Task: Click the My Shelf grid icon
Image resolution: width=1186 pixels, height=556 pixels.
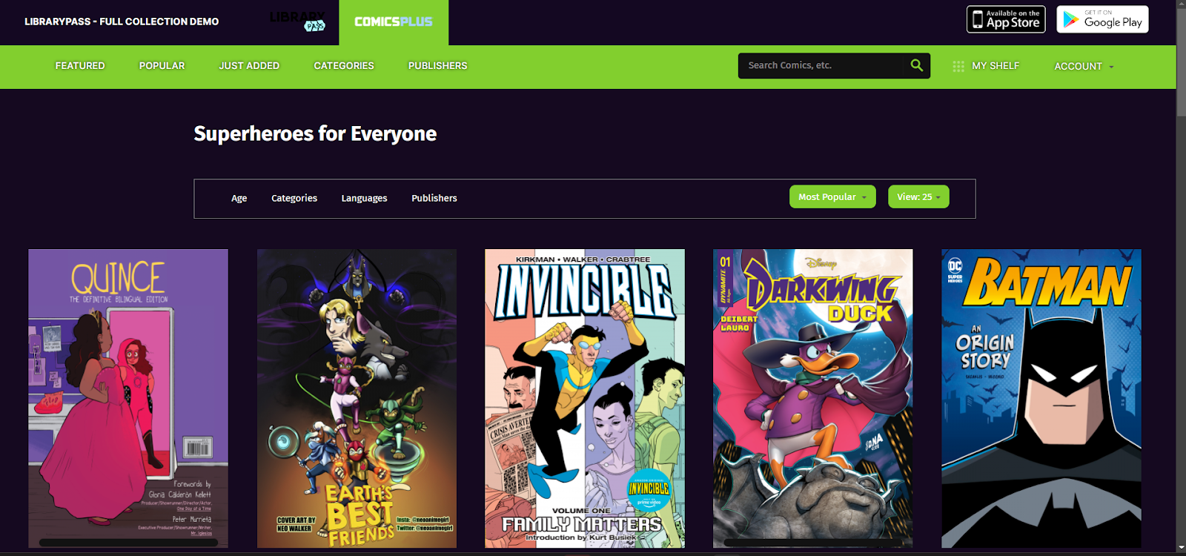Action: (x=958, y=66)
